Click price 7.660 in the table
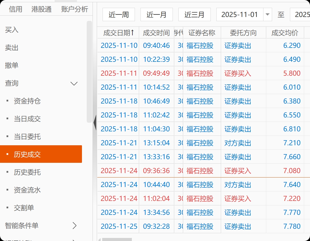This screenshot has height=241, width=310. pos(292,157)
